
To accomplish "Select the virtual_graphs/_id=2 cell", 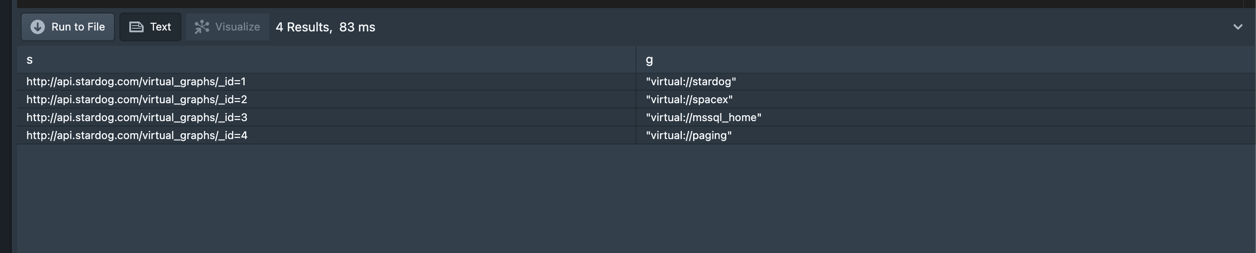I will 136,100.
